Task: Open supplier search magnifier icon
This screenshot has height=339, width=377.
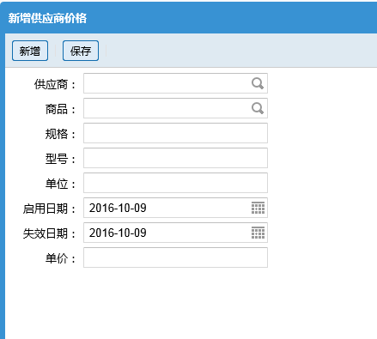Action: pyautogui.click(x=258, y=83)
